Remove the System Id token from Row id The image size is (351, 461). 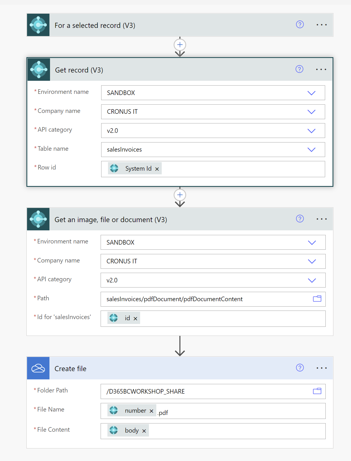[x=157, y=169]
